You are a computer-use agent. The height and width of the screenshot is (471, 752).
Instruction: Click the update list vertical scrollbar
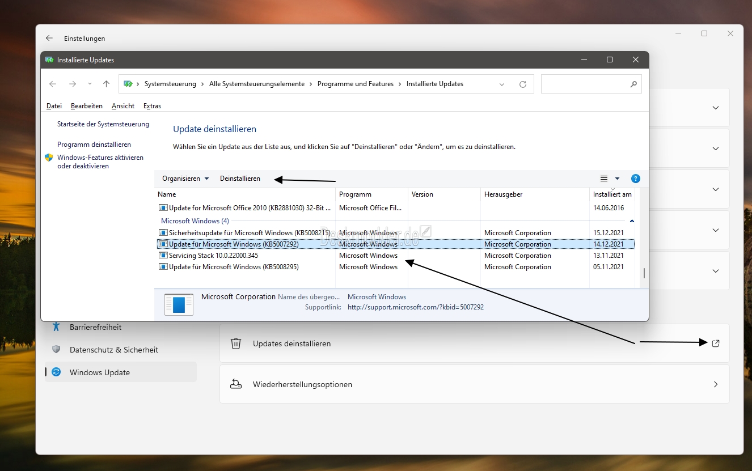[644, 274]
